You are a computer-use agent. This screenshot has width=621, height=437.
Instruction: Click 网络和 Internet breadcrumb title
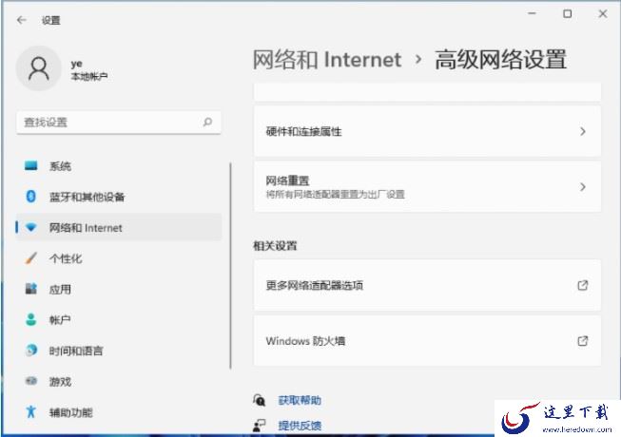[327, 60]
